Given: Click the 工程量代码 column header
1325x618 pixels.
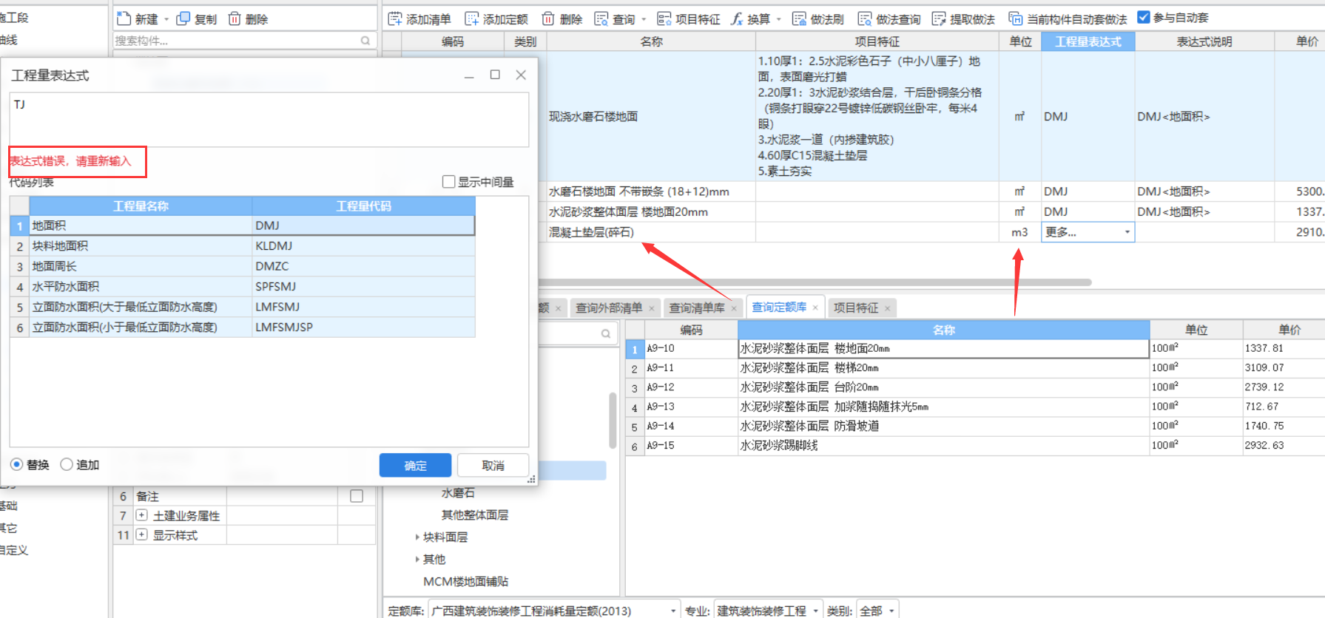Looking at the screenshot, I should [363, 206].
